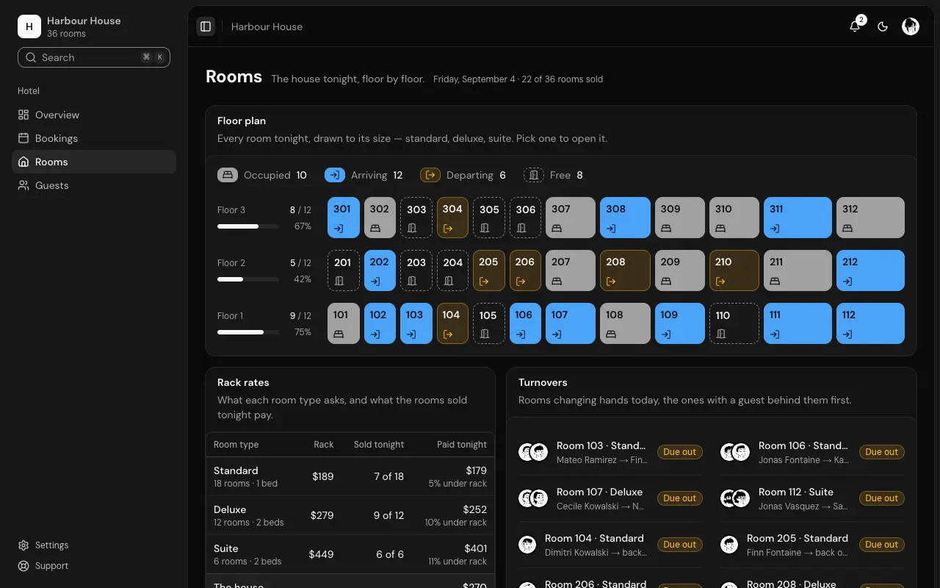Screen dimensions: 940x588
Task: Open departing room 304 tile
Action: tap(452, 218)
